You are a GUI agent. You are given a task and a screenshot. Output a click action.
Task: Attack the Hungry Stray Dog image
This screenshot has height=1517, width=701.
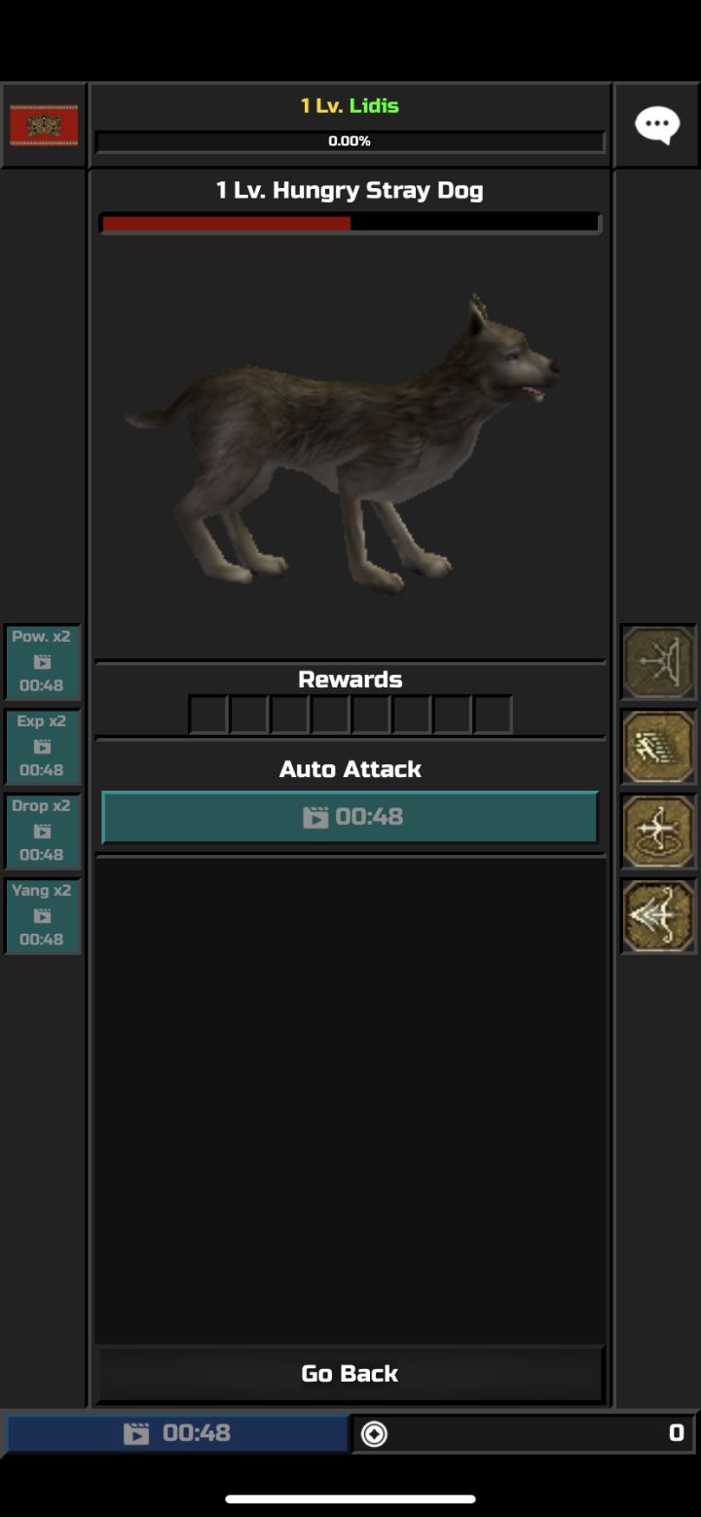pos(343,445)
